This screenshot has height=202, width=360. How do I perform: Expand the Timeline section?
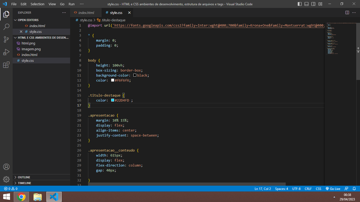click(x=41, y=183)
